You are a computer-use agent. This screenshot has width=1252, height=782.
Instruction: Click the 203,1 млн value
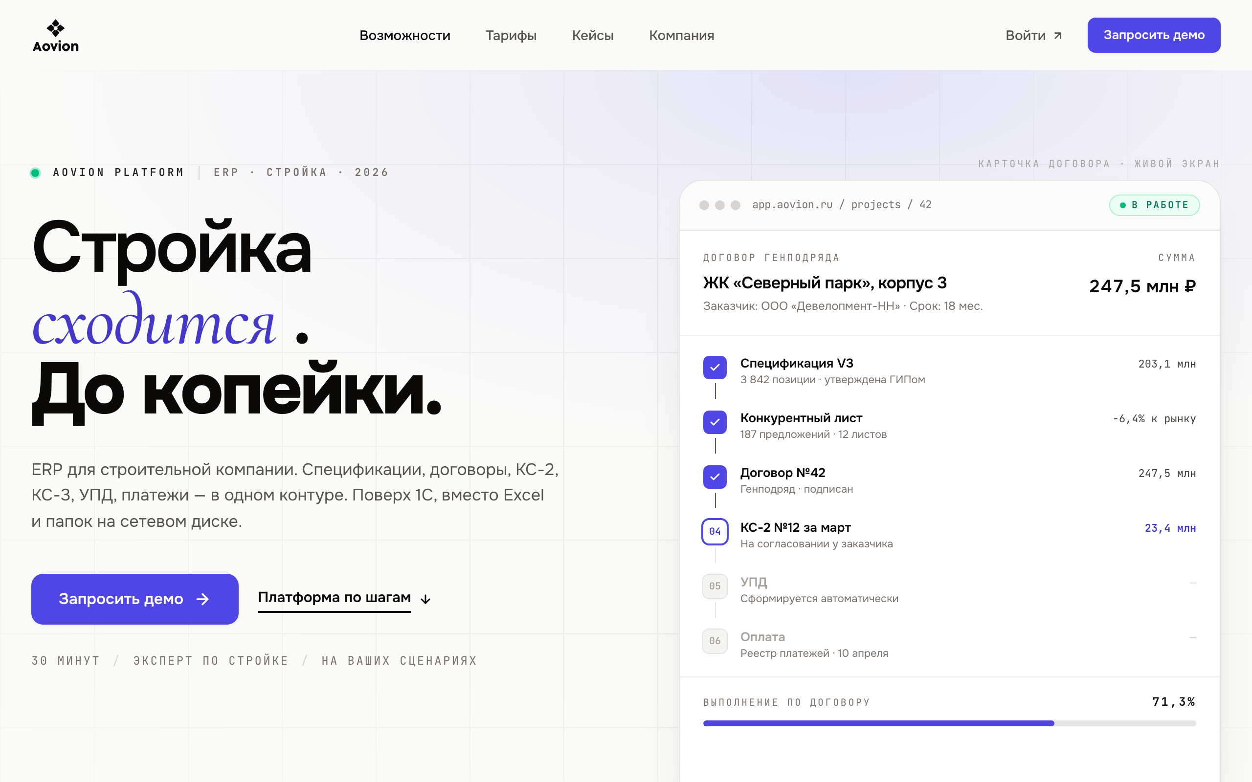(x=1167, y=364)
